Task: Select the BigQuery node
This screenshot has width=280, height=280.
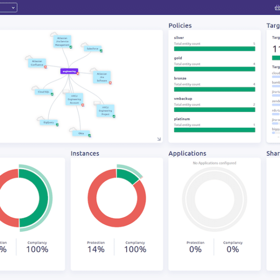Action: [48, 123]
